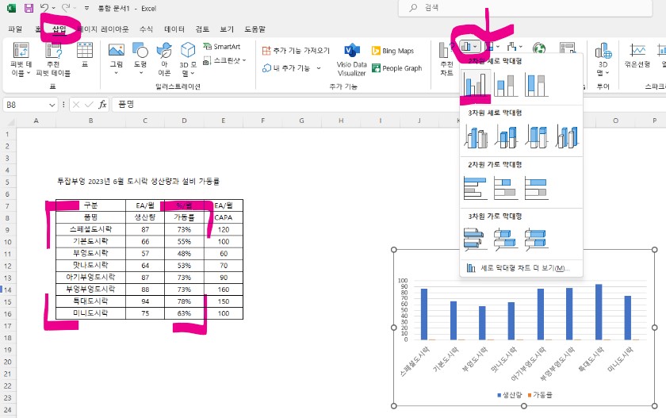Switch to the 데이터 ribbon tab
666x418 pixels.
click(174, 29)
